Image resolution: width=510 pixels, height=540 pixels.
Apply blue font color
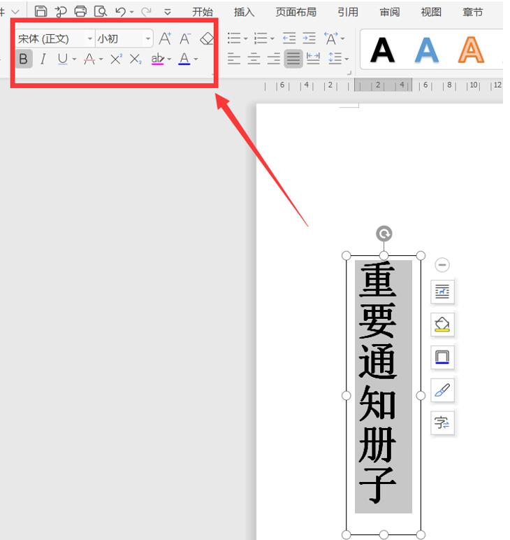[184, 59]
